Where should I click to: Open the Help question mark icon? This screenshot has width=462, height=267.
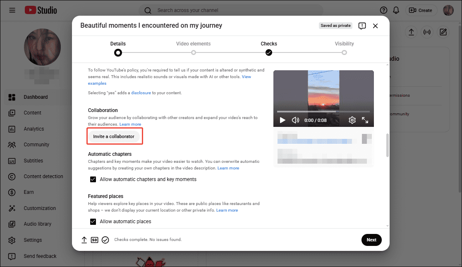point(383,10)
